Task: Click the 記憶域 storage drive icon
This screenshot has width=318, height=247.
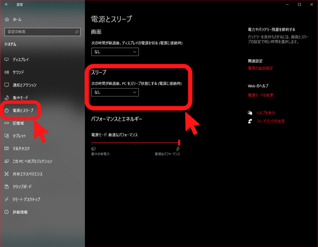Action: (7, 123)
